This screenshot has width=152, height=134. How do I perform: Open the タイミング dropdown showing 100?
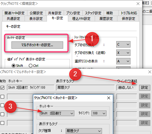click(99, 113)
